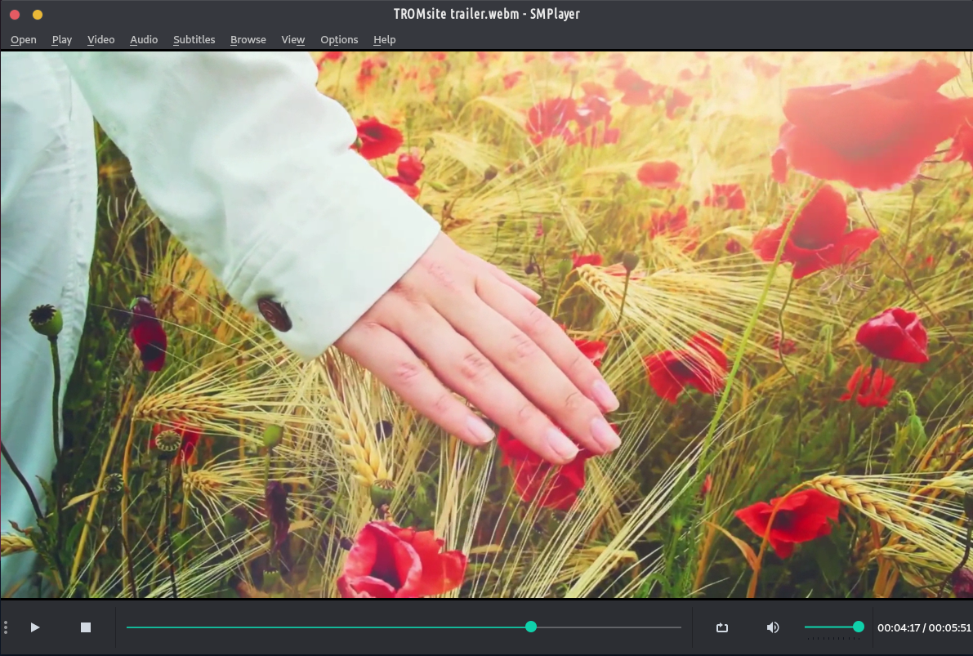
Task: Expand the Audio menu
Action: coord(144,39)
